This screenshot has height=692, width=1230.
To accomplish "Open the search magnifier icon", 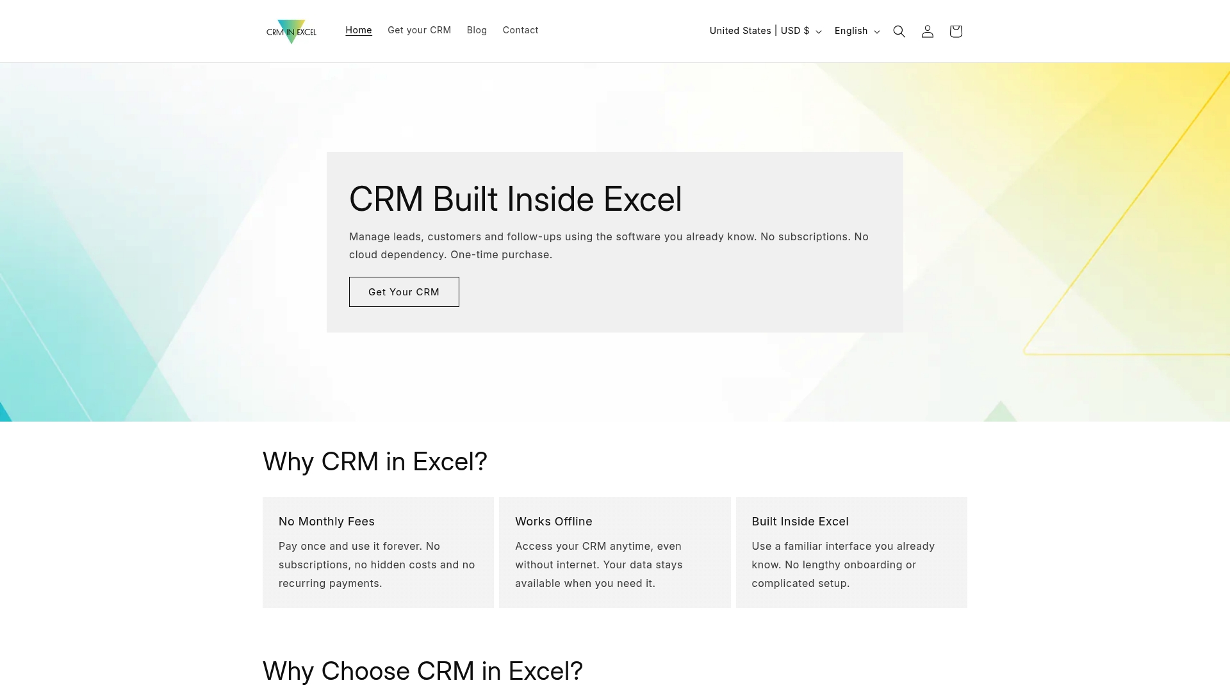I will tap(899, 31).
